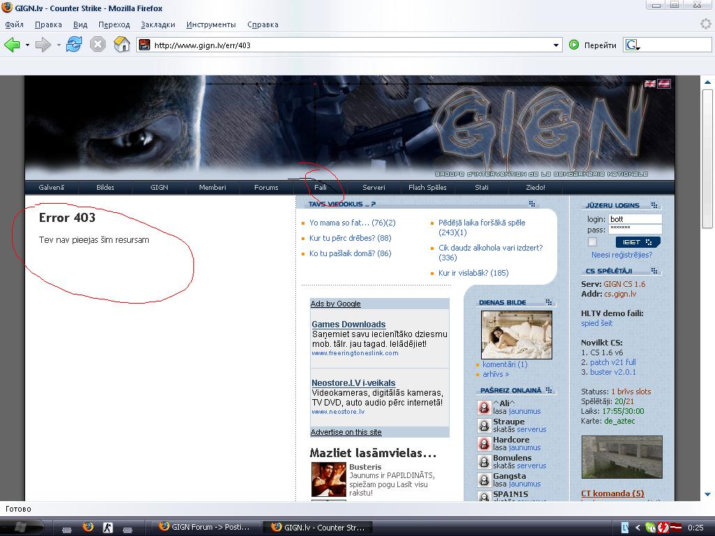Open the Home page icon

121,45
